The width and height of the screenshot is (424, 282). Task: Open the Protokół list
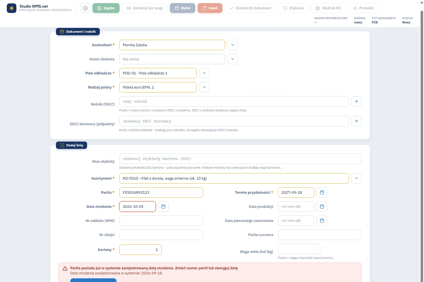coord(363,8)
